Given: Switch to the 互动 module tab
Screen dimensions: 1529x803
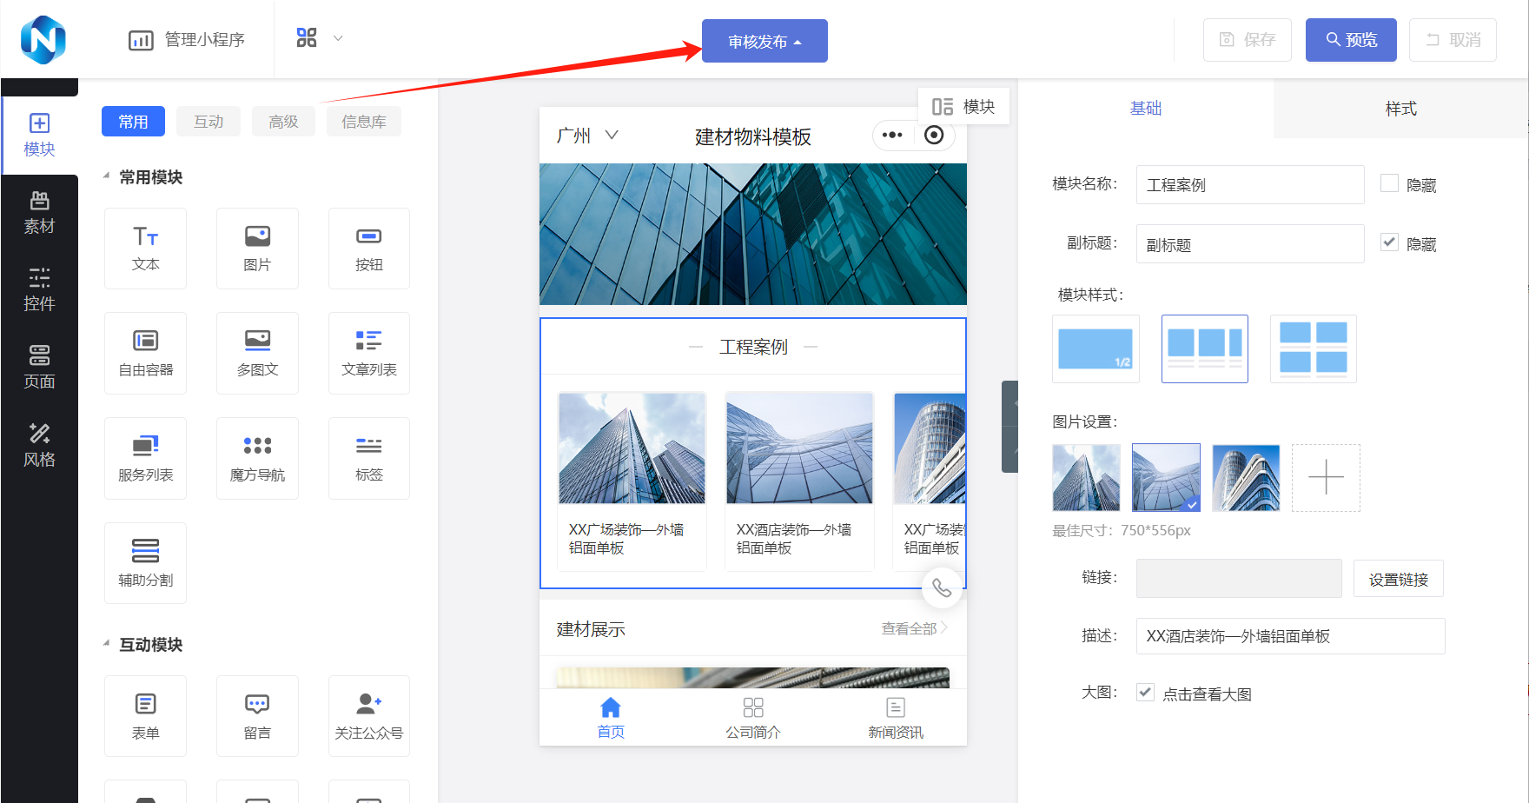Looking at the screenshot, I should 208,122.
